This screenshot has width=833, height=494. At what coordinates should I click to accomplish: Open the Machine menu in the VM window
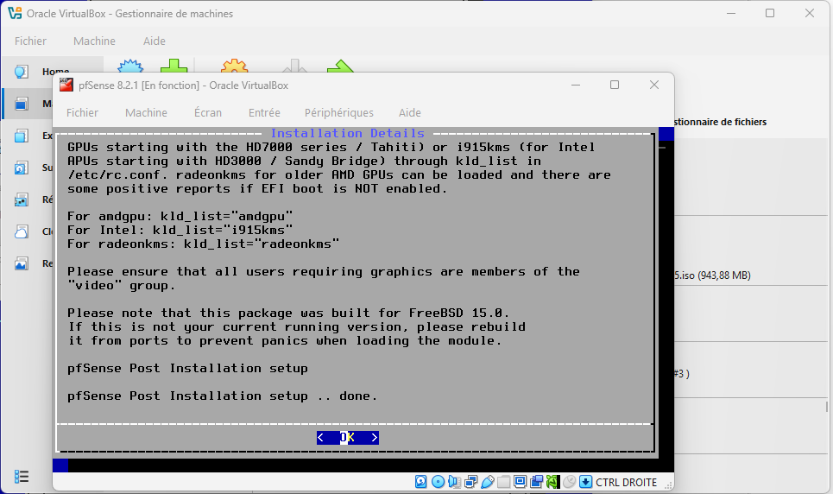coord(146,112)
